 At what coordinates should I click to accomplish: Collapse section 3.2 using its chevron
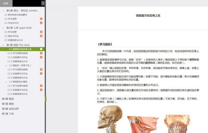click(x=6, y=66)
